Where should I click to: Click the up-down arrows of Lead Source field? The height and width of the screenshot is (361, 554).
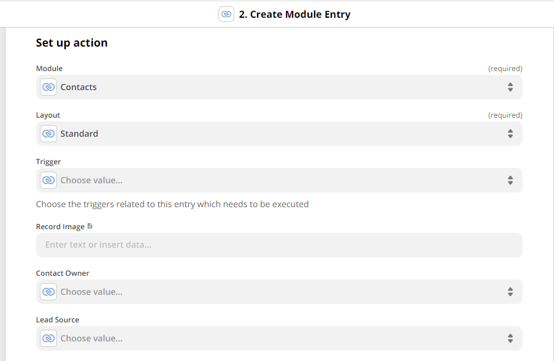click(x=510, y=338)
